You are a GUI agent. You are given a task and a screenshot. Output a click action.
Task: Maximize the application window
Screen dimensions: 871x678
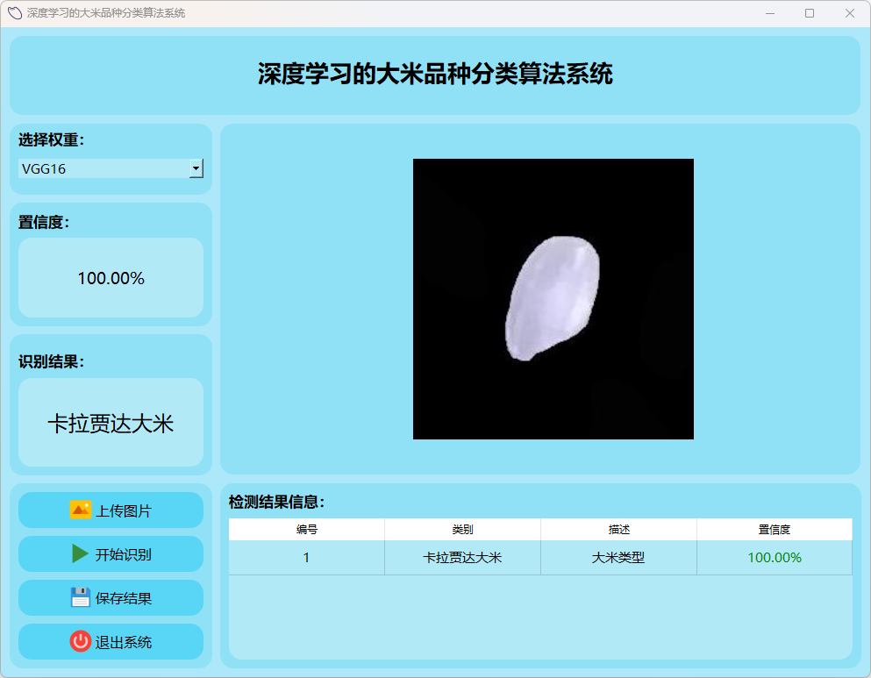point(810,13)
